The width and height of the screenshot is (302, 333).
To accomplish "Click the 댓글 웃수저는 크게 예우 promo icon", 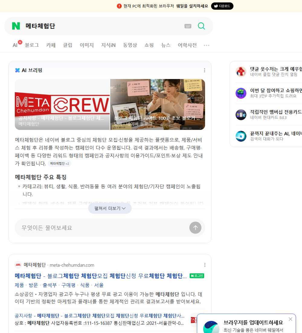I will click(x=241, y=71).
